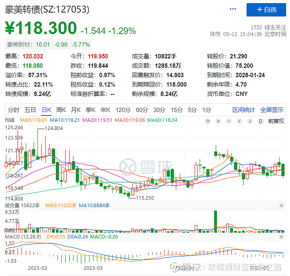Zoom in the chart with plus icon
Screen dimensions: 290x276
[x=218, y=121]
